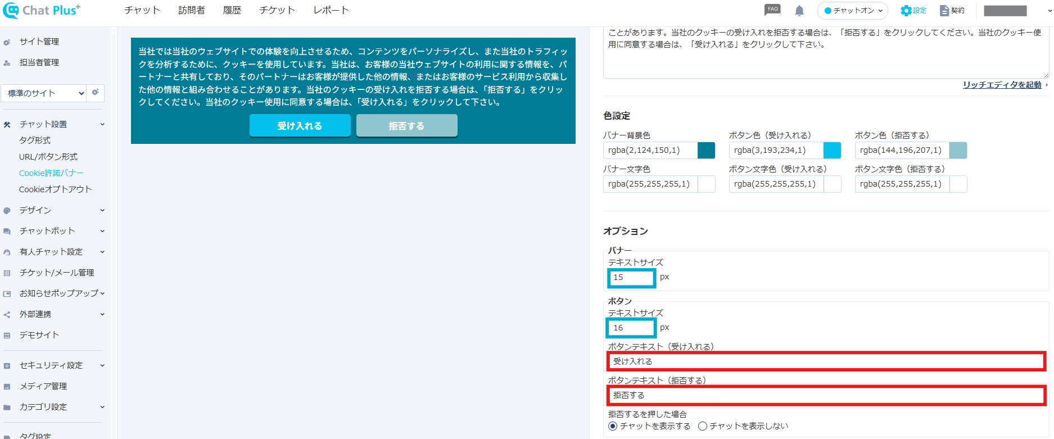Viewport: 1054px width, 439px height.
Task: Click the チャット設置 tools icon
Action: [x=7, y=125]
